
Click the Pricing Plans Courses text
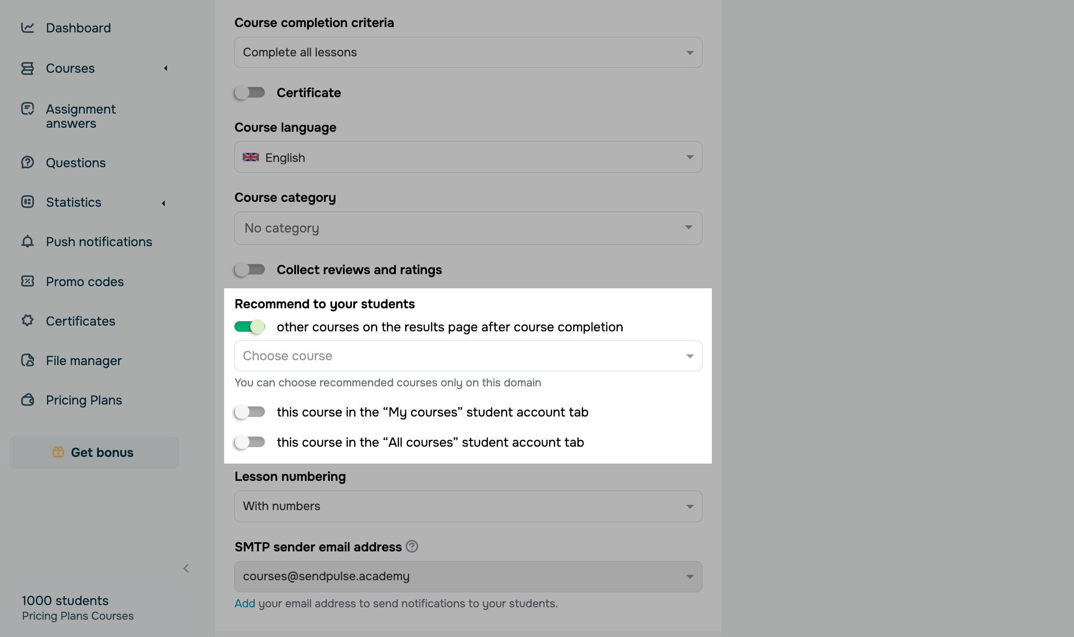pos(78,616)
